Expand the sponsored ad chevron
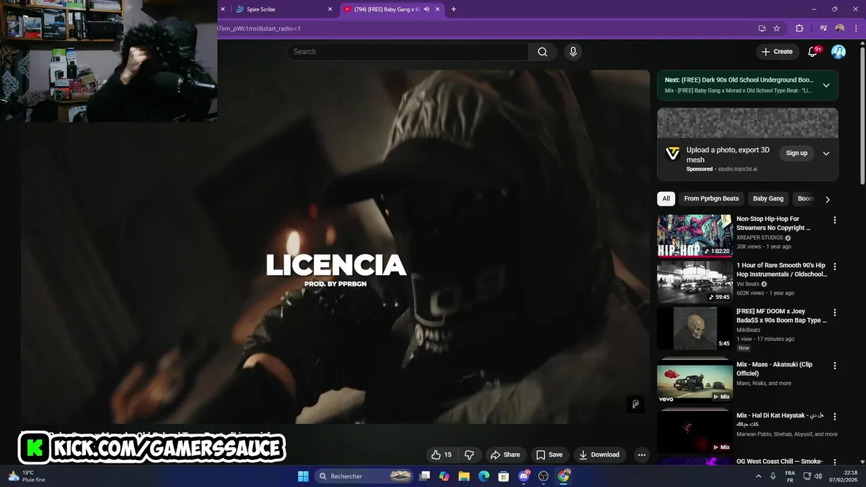Viewport: 866px width, 487px height. tap(826, 154)
